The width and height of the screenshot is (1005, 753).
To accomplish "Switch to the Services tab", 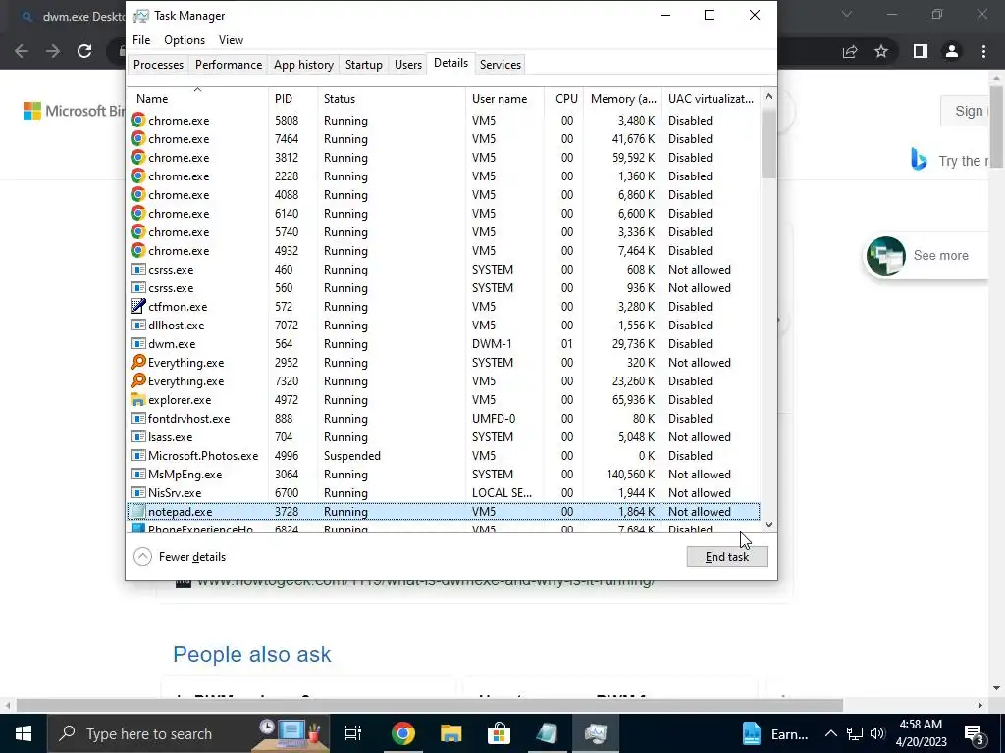I will tap(501, 65).
